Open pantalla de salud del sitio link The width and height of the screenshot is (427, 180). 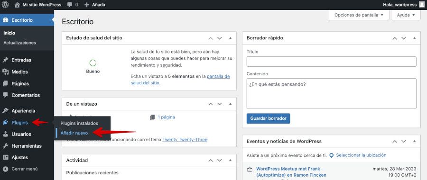pyautogui.click(x=180, y=80)
